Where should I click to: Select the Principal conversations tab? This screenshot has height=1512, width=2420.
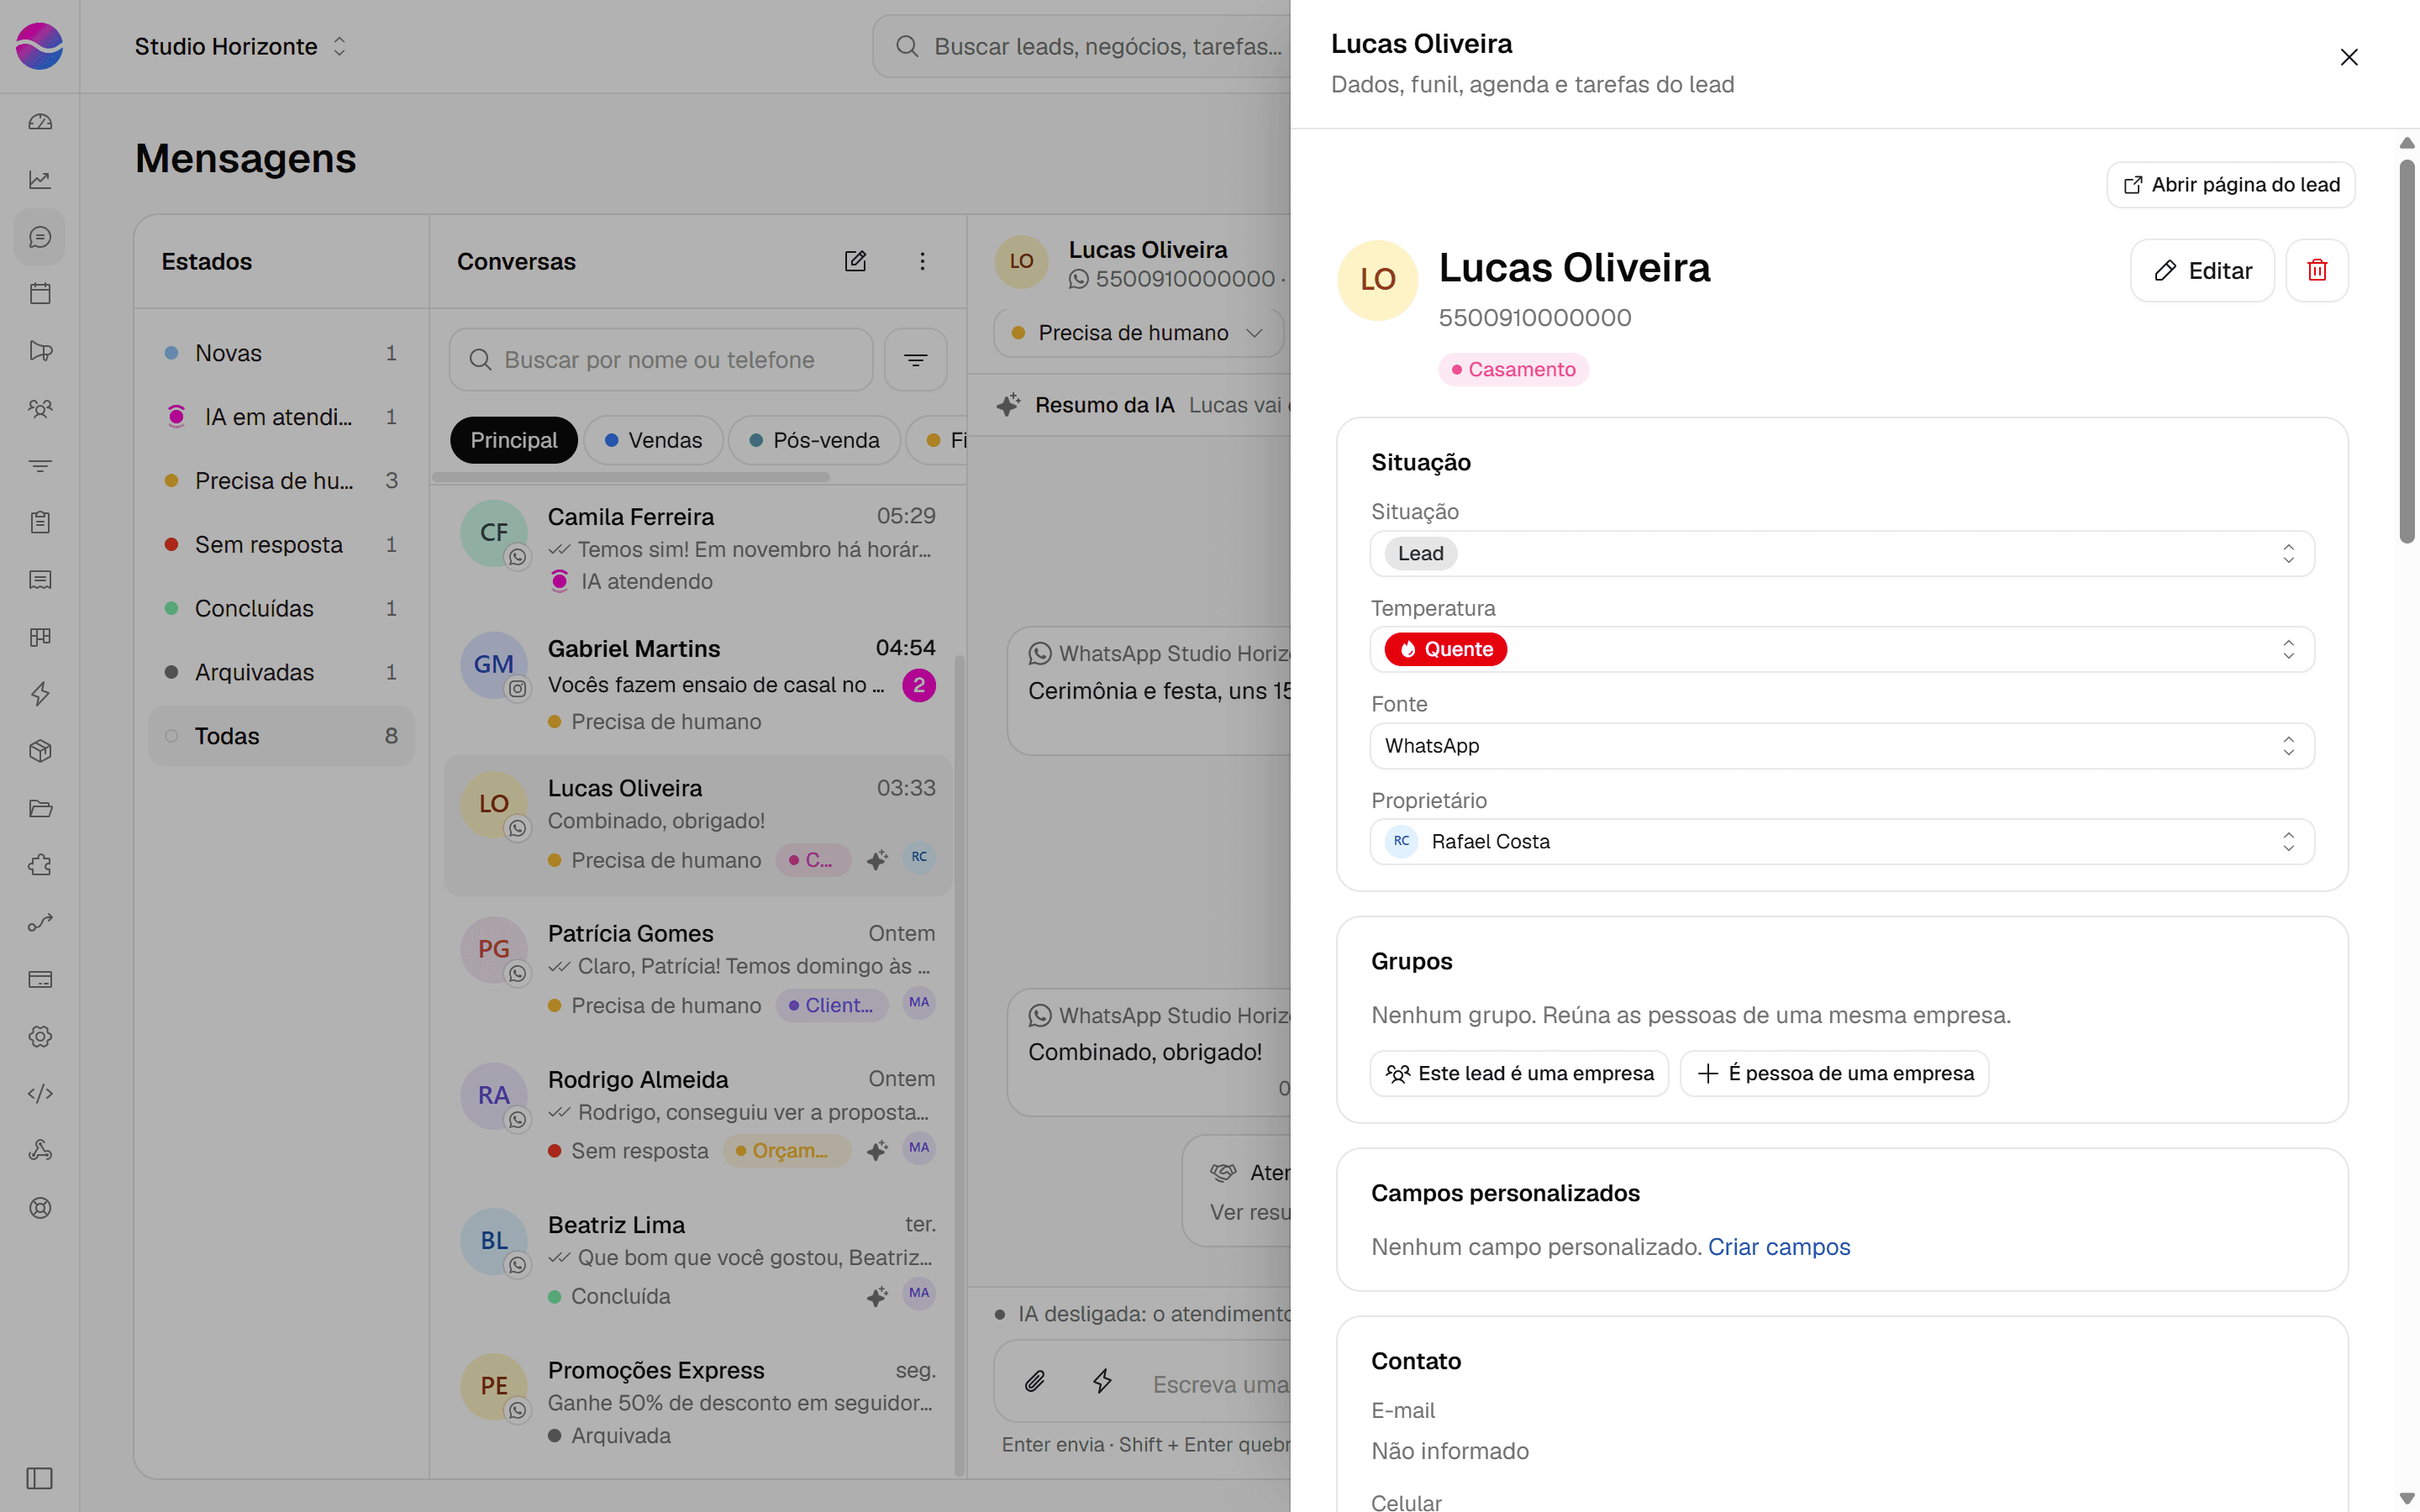pyautogui.click(x=513, y=440)
